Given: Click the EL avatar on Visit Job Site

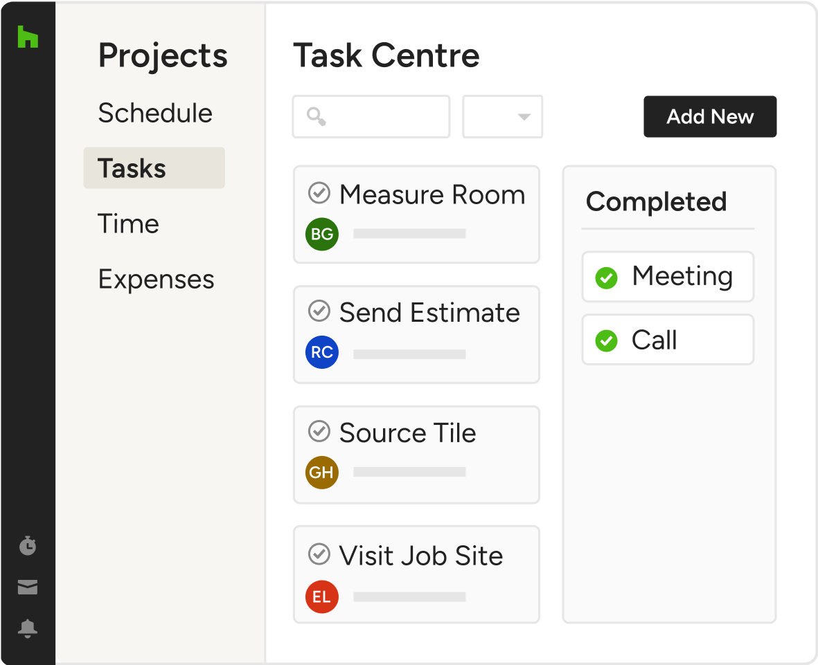Looking at the screenshot, I should (x=322, y=596).
